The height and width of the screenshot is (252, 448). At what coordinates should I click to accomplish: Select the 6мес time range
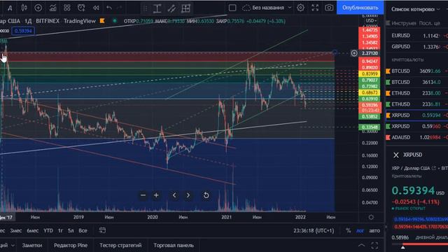[x=33, y=230]
